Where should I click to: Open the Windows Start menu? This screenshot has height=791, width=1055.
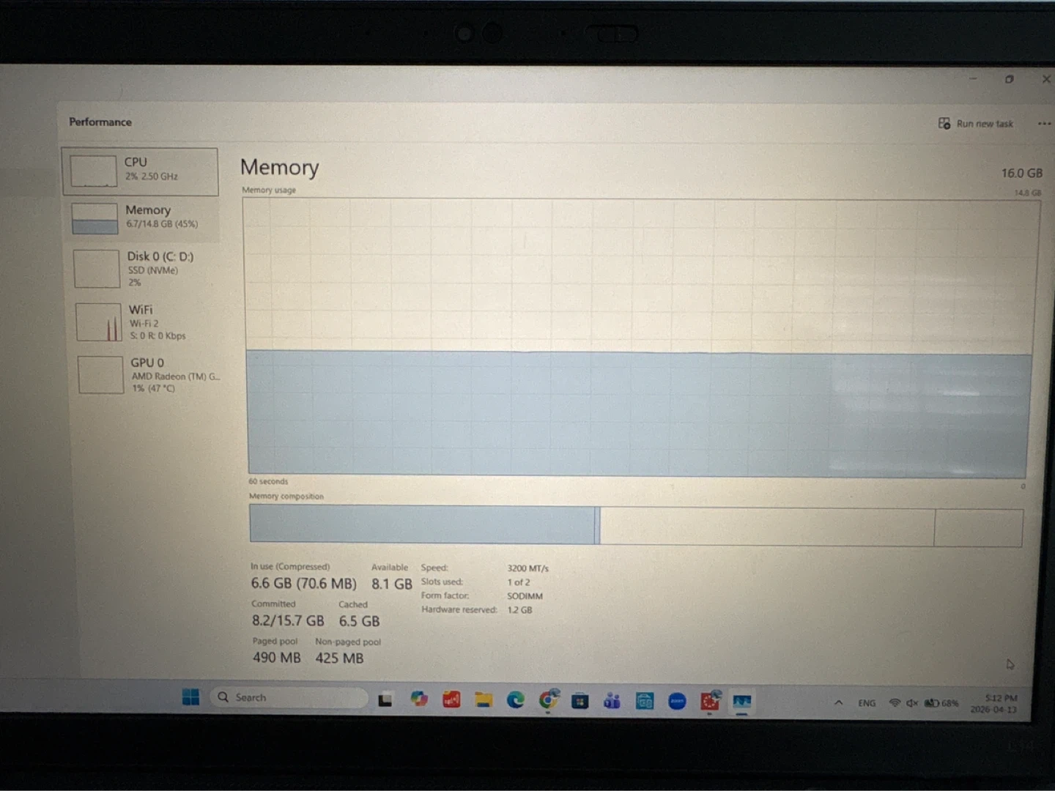coord(190,697)
